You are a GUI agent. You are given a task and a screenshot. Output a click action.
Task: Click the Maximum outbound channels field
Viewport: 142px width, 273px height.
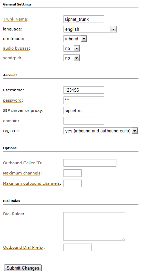[x=72, y=183]
